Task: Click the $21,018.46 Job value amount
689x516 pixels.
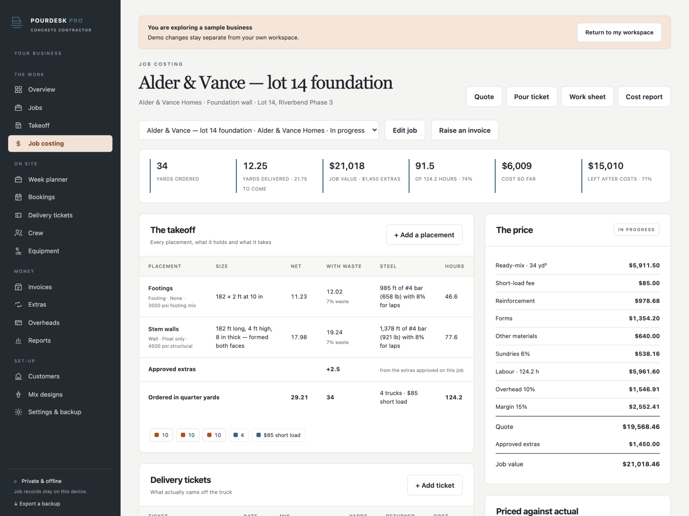Action: click(641, 464)
